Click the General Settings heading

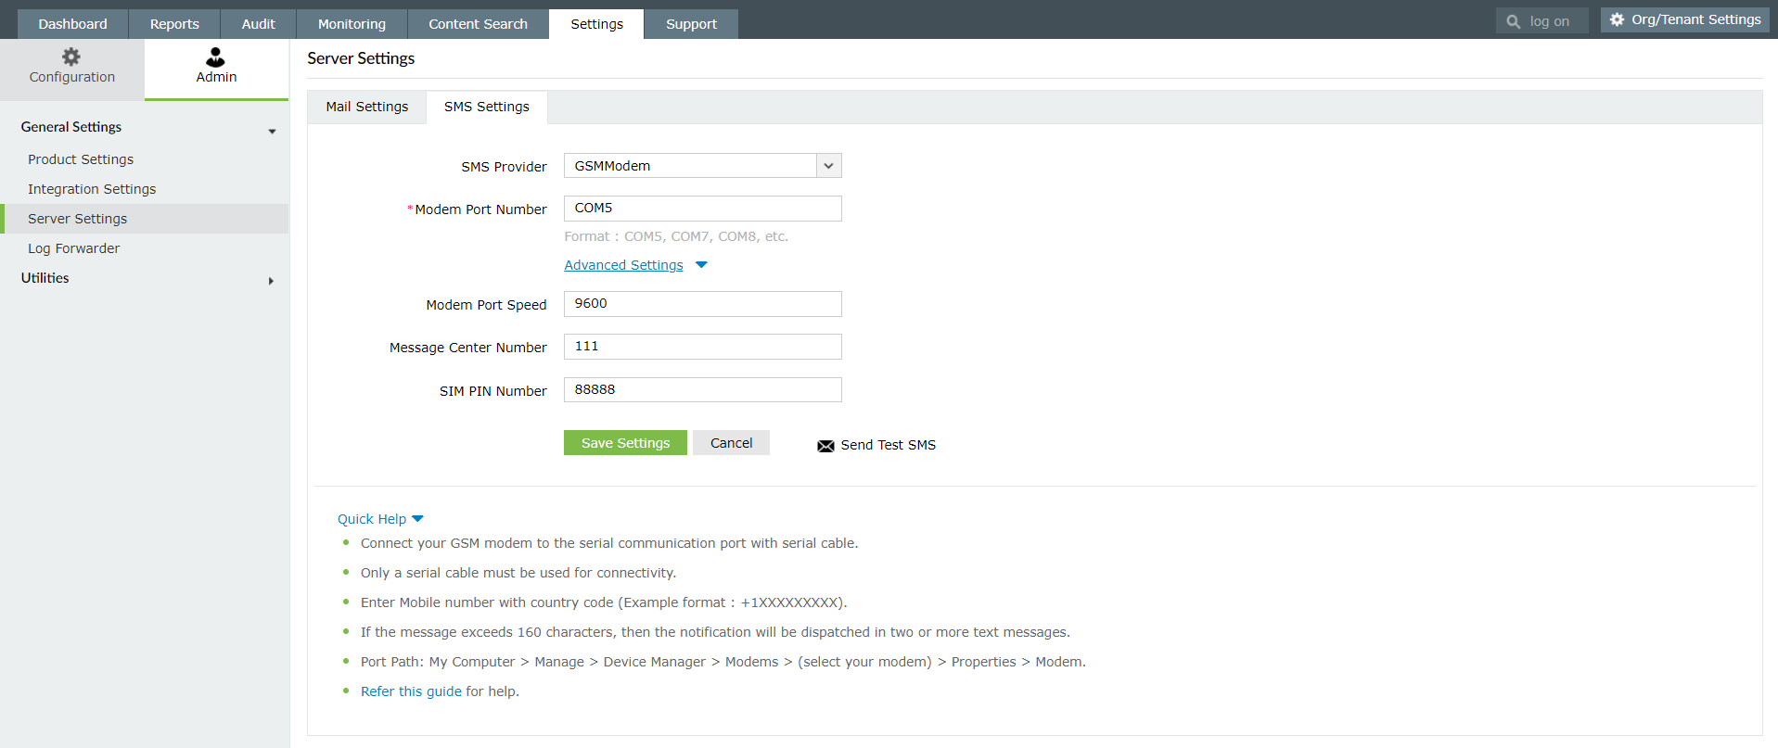(71, 127)
